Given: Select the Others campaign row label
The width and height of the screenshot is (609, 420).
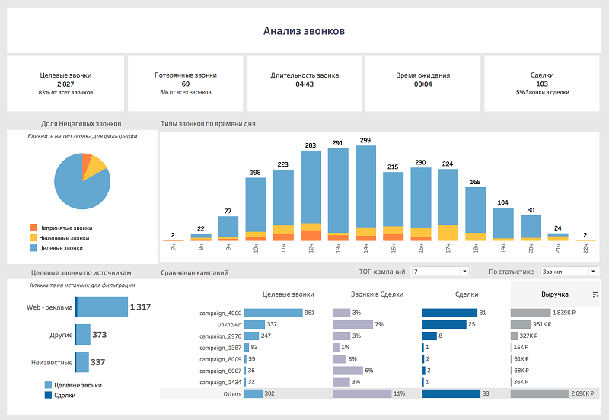Looking at the screenshot, I should (232, 394).
